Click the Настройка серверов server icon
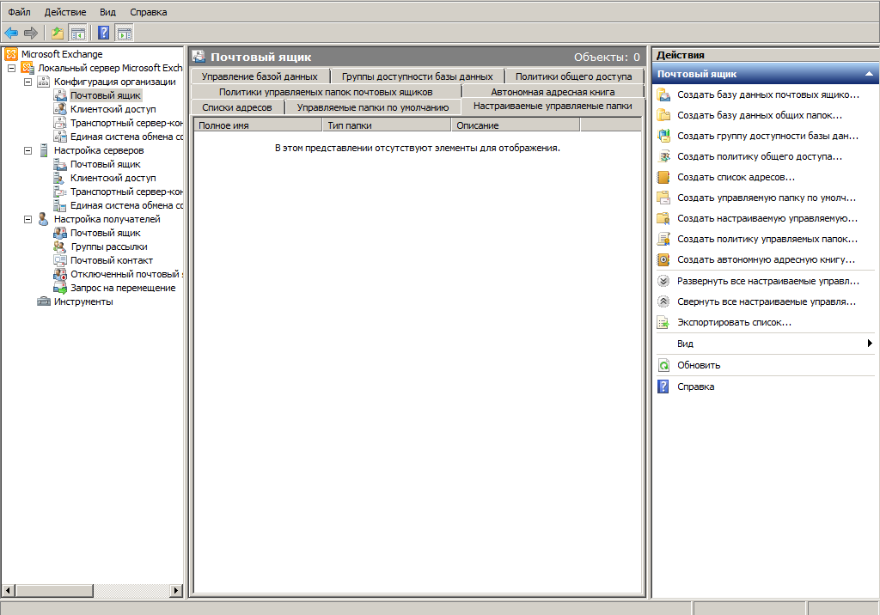The width and height of the screenshot is (880, 615). pos(43,150)
